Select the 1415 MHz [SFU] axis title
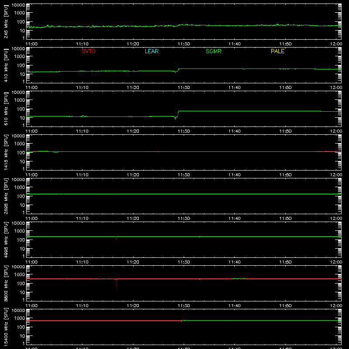 6,152
